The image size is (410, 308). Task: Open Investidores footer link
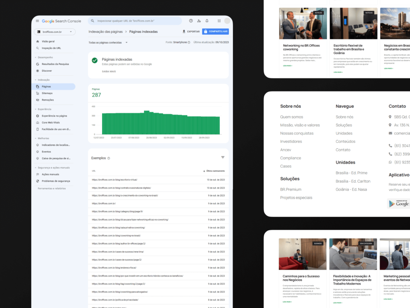point(291,142)
